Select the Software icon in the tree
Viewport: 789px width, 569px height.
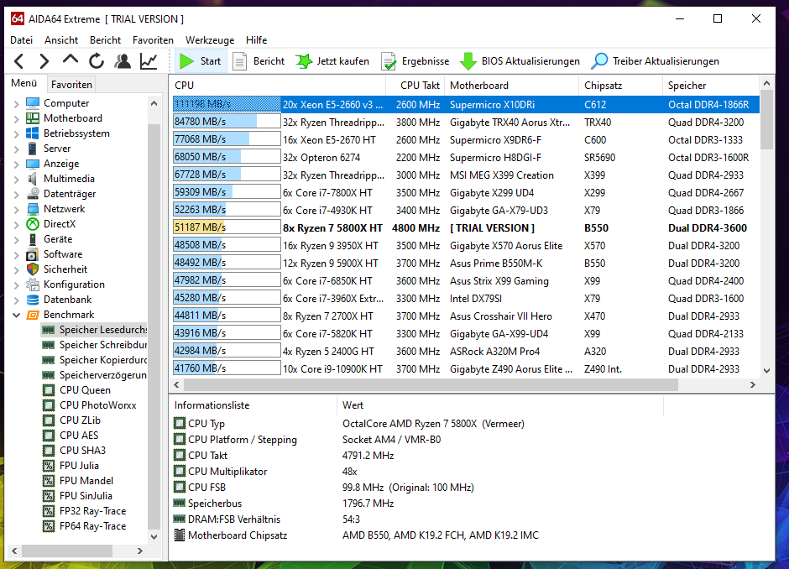click(x=33, y=254)
